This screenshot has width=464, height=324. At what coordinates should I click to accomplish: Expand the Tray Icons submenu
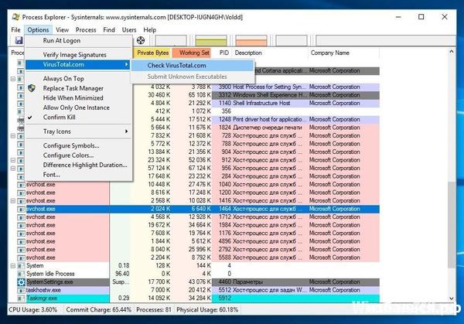(x=79, y=131)
